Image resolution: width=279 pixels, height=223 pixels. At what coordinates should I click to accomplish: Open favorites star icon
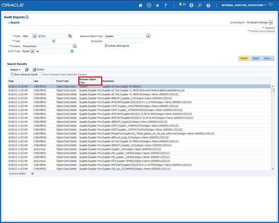click(x=157, y=5)
